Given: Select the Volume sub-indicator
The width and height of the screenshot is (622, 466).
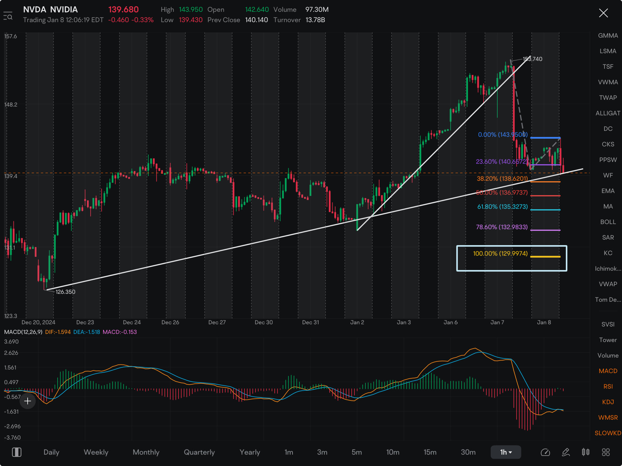Looking at the screenshot, I should point(608,356).
